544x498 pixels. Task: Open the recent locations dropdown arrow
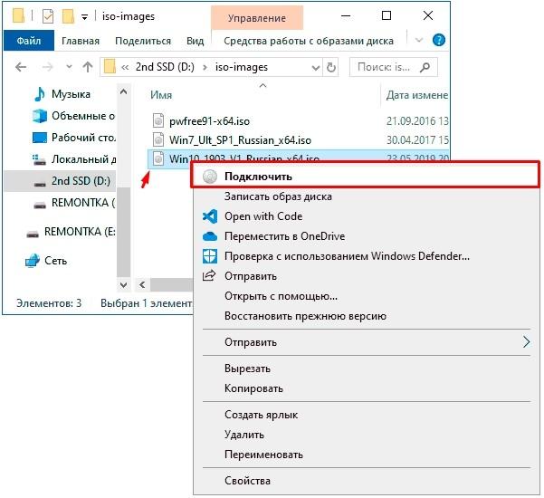pos(69,67)
